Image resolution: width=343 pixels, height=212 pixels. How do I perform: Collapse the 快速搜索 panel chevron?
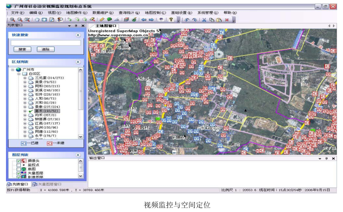78,35
